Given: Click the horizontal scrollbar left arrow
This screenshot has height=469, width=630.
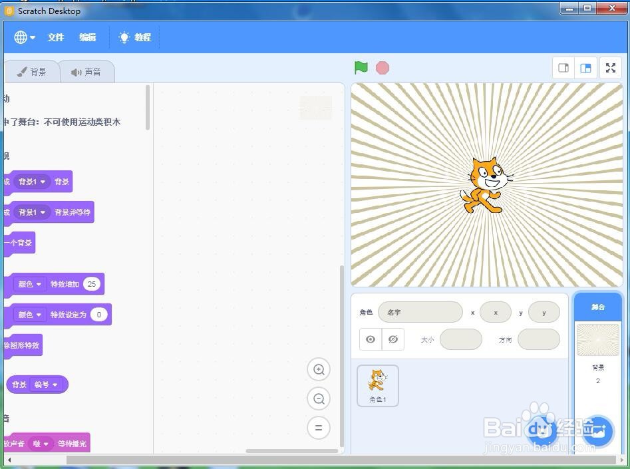Looking at the screenshot, I should coord(9,460).
